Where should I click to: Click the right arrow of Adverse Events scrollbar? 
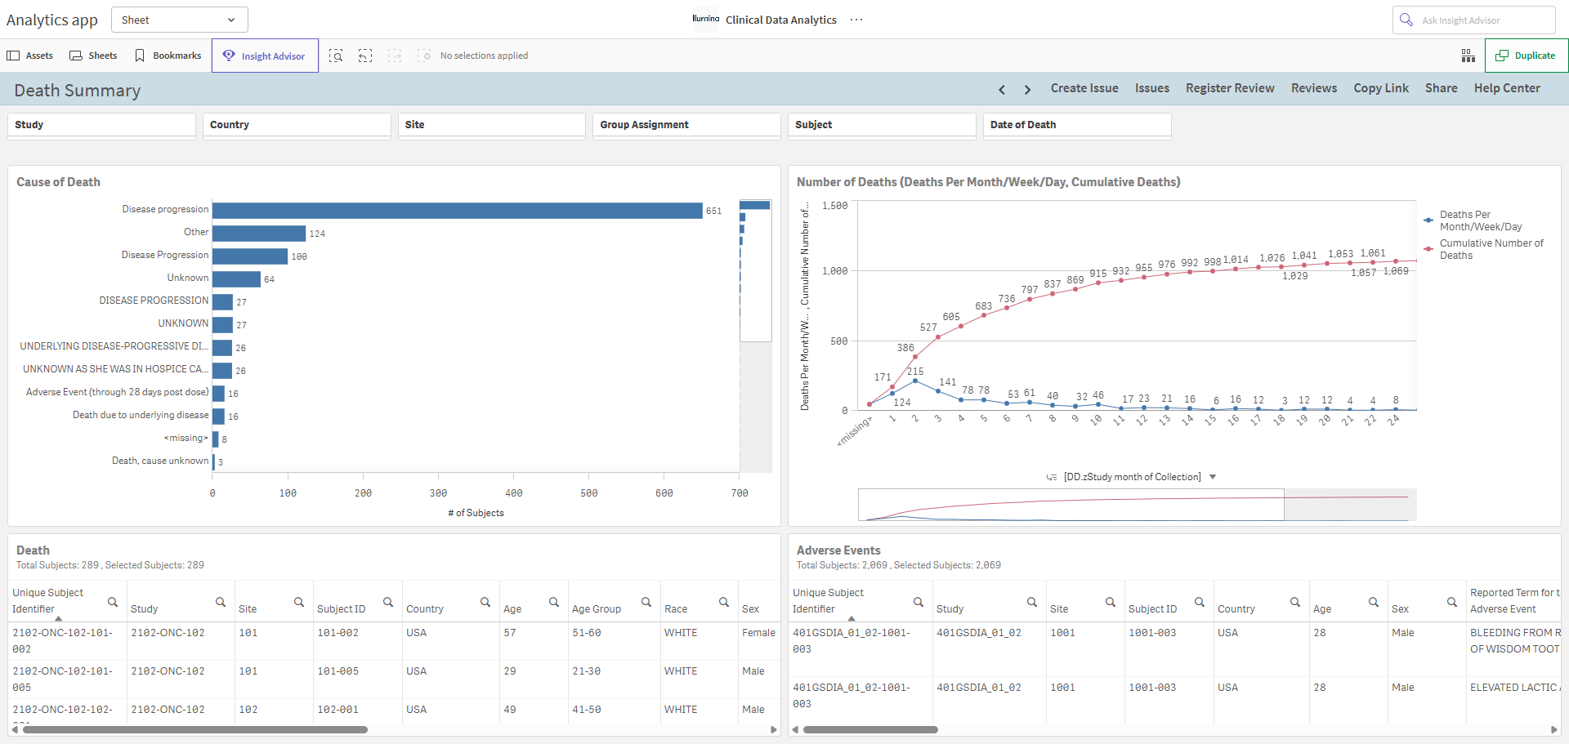coord(1553,729)
